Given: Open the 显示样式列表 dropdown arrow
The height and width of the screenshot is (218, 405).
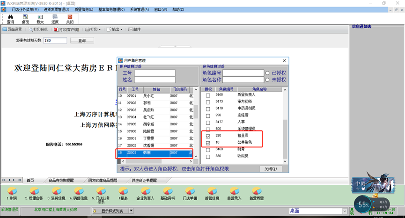Looking at the screenshot, I should [x=131, y=211].
